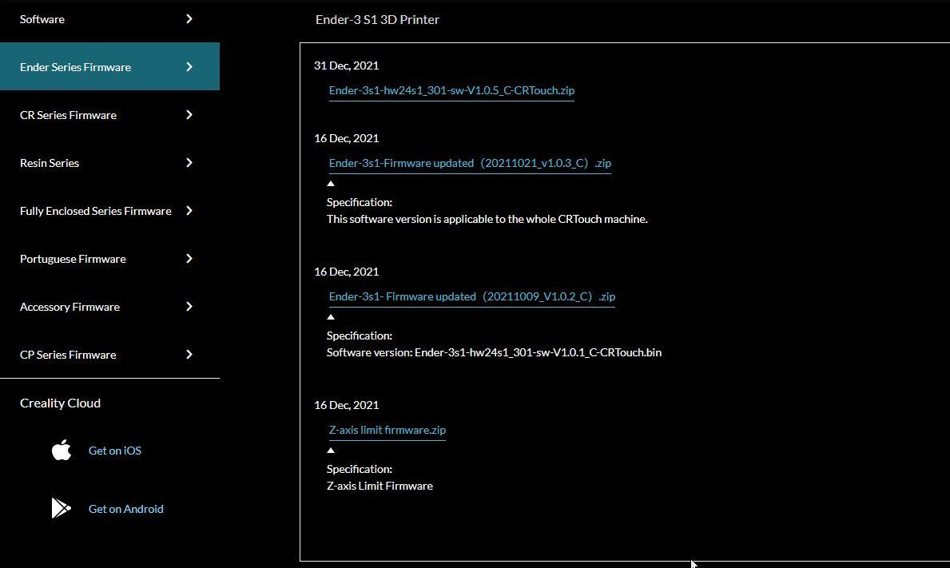
Task: Open the Ender Series Firmware menu item
Action: coord(109,66)
